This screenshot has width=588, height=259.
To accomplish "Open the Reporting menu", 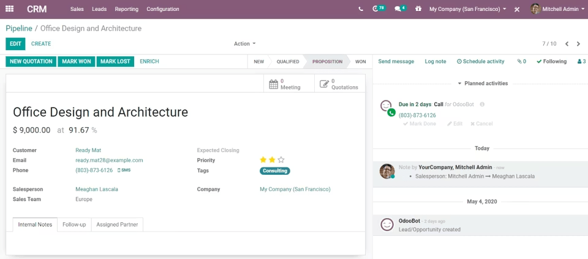I will [126, 9].
